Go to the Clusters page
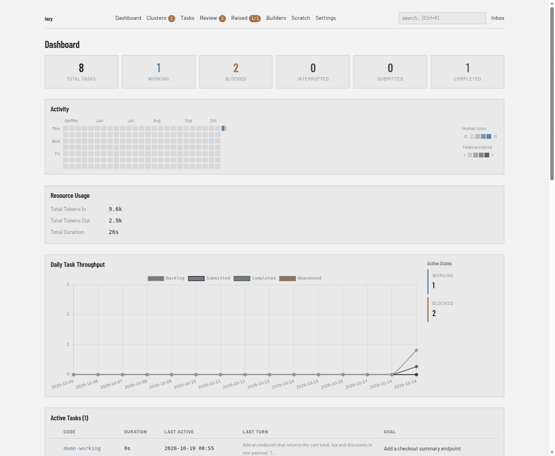Screen dimensions: 555x456 (161, 18)
